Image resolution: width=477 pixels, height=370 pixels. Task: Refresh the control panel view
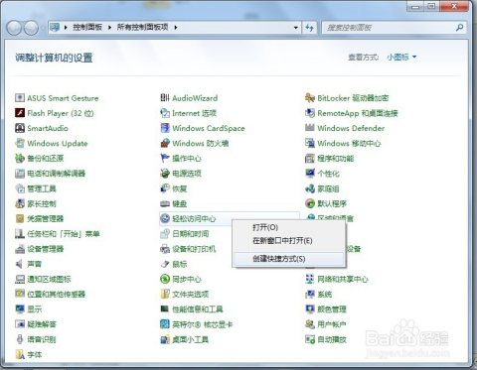[x=310, y=28]
